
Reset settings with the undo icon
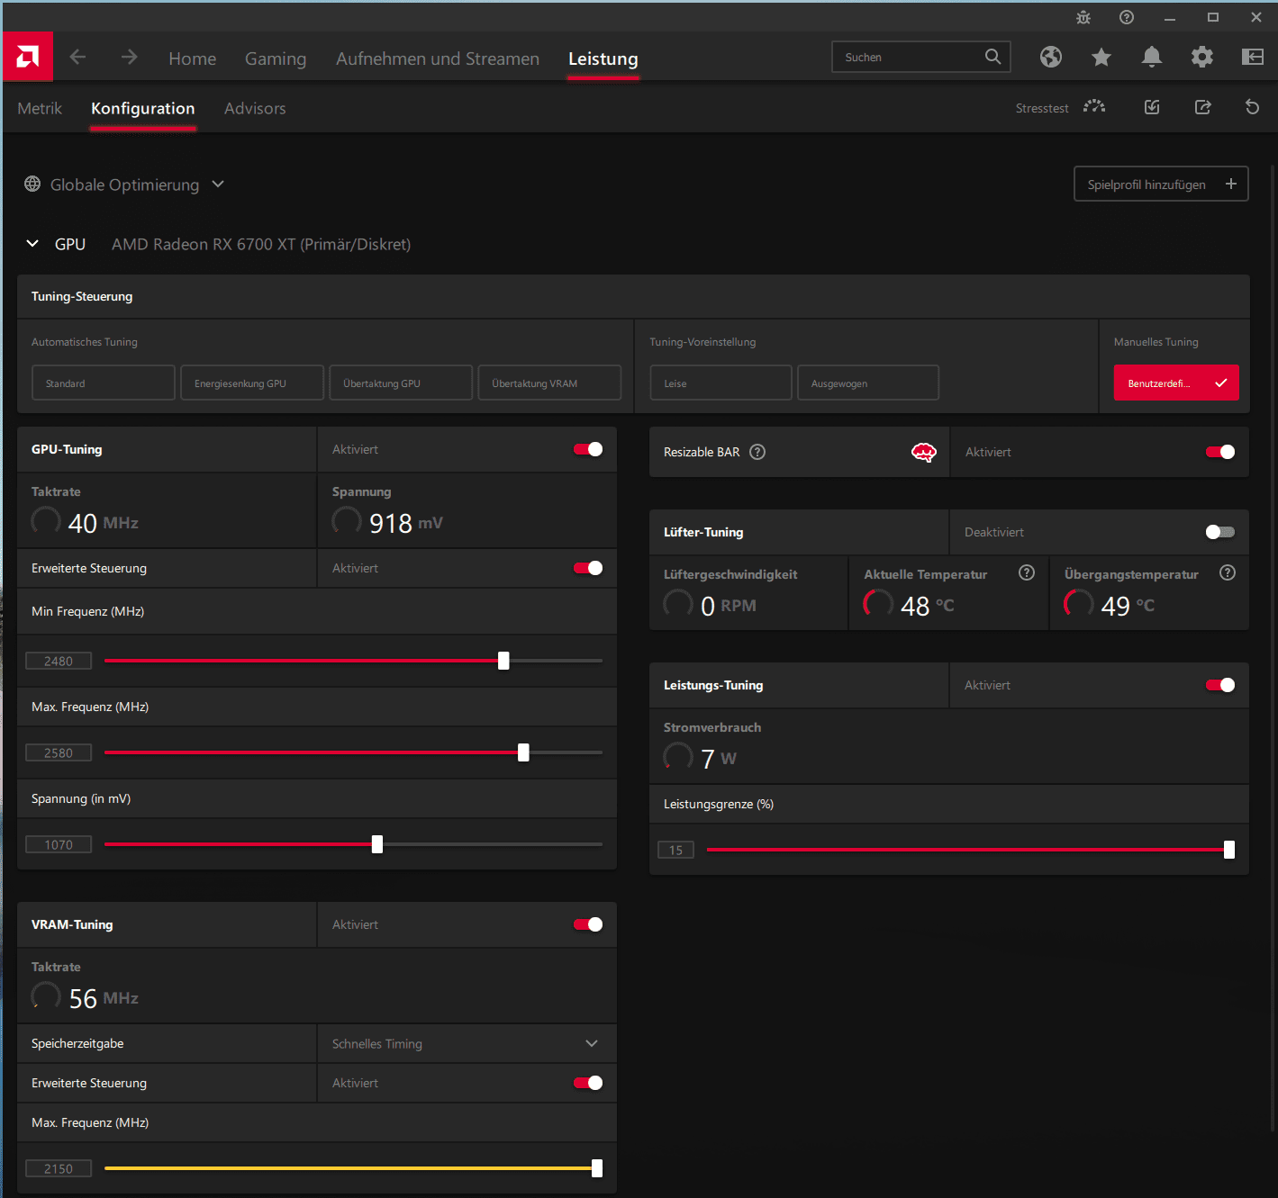1252,107
